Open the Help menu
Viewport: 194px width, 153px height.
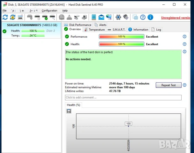(65, 11)
